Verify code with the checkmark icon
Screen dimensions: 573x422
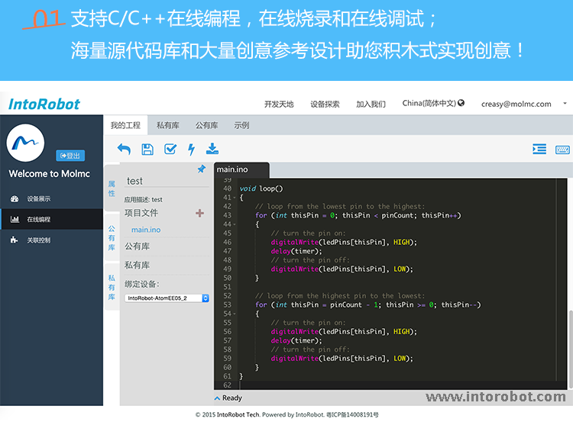coord(170,149)
